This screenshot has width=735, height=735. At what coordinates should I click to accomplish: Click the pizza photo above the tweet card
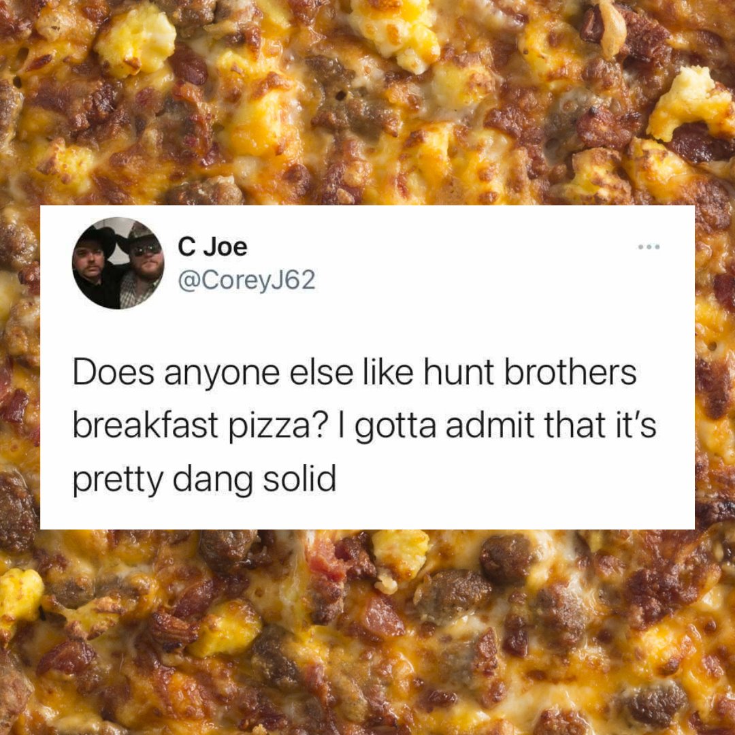(367, 102)
